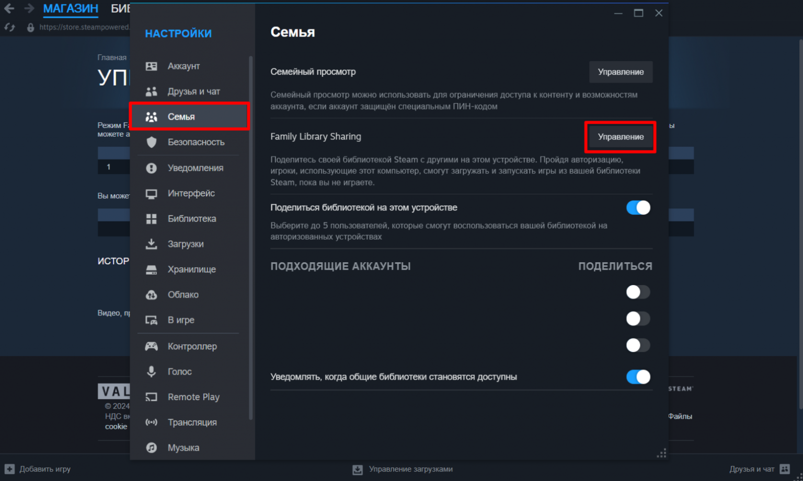Click the Controller gamepad icon
This screenshot has width=803, height=481.
(x=151, y=346)
